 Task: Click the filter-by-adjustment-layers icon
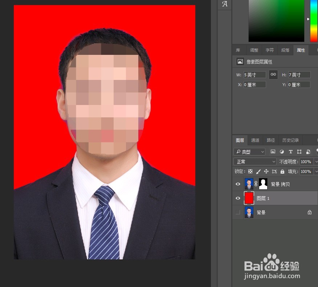(282, 151)
